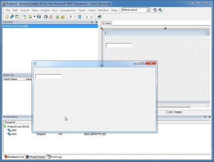Pin the Thread Status panel
Image resolution: width=214 pixels, height=162 pixels.
click(x=205, y=117)
